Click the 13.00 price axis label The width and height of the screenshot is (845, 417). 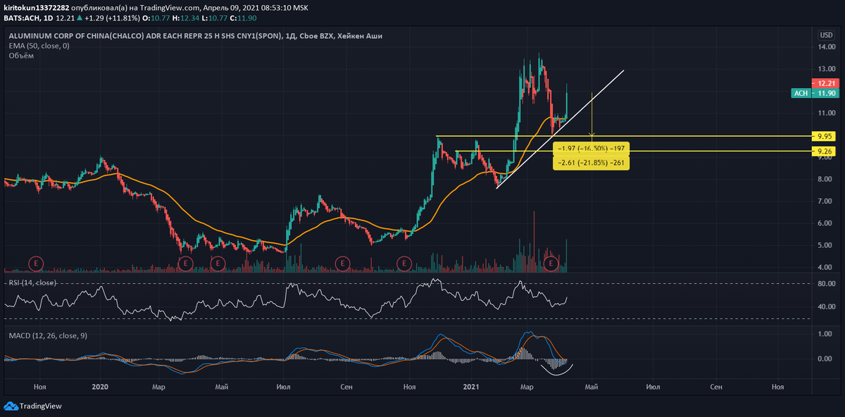825,69
